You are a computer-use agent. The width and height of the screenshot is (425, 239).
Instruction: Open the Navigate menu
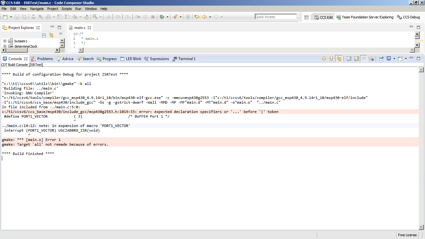(x=37, y=9)
